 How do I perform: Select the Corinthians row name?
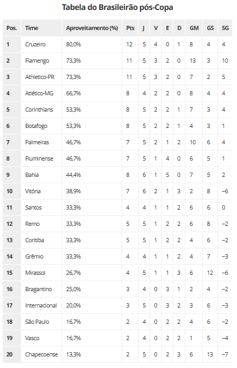point(39,110)
